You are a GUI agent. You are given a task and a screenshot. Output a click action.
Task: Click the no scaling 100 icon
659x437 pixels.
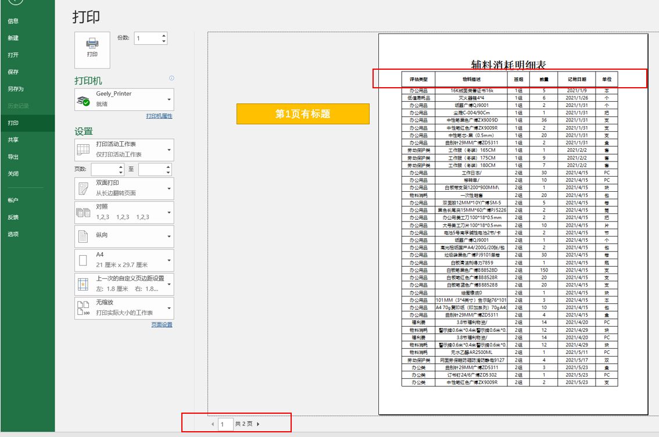(x=83, y=308)
